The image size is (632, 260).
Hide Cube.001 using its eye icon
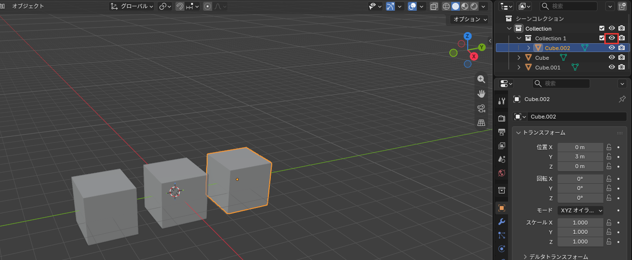pos(612,68)
